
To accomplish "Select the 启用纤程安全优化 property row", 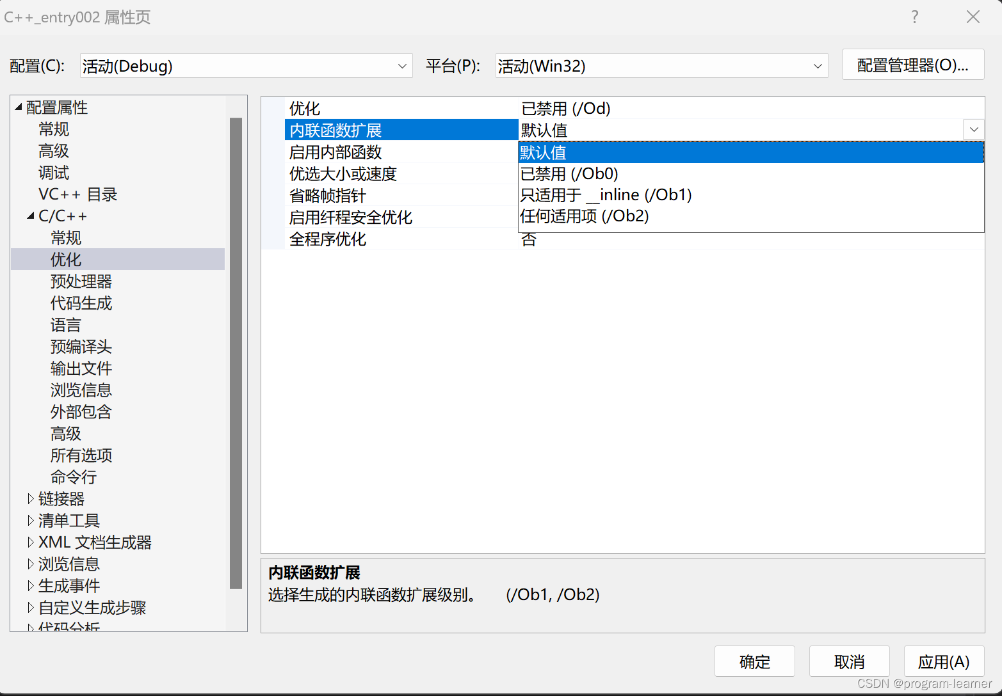I will pos(401,217).
